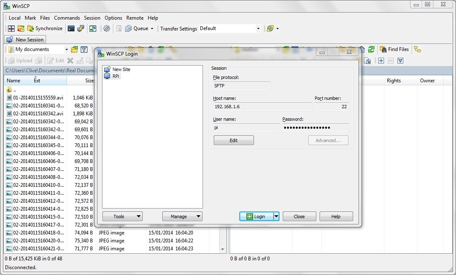Open the Manage dropdown button
456x275 pixels.
pyautogui.click(x=182, y=216)
